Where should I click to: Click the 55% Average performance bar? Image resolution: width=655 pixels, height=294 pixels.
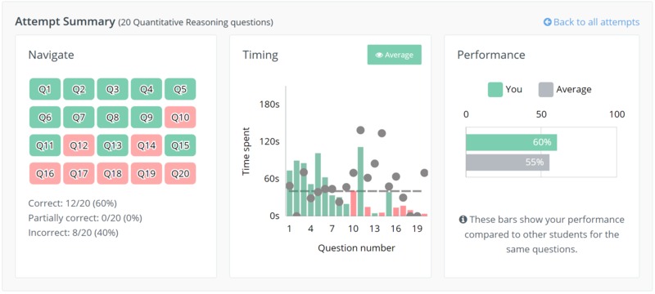click(x=508, y=163)
